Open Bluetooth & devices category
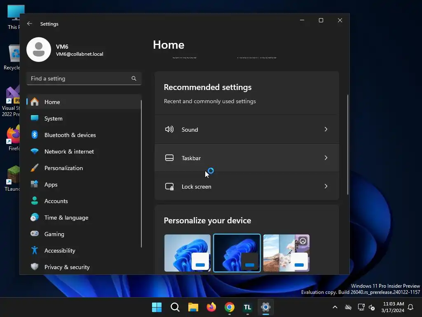The height and width of the screenshot is (317, 422). (x=84, y=135)
